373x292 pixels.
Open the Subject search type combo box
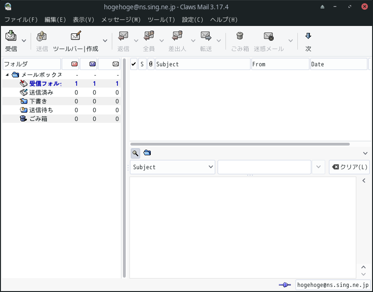(173, 167)
